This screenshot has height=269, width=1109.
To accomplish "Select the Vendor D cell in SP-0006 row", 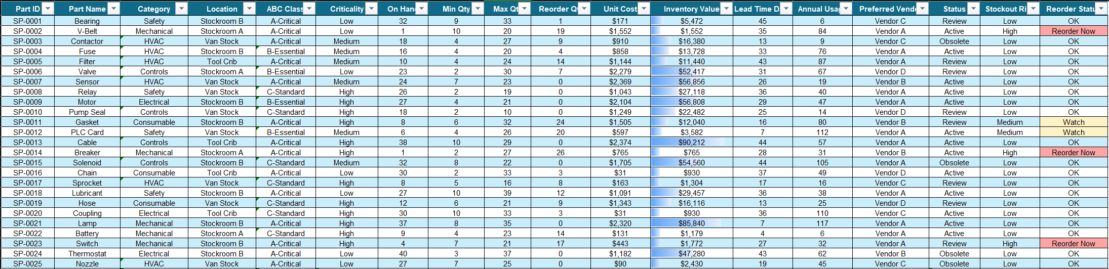I will [x=890, y=72].
